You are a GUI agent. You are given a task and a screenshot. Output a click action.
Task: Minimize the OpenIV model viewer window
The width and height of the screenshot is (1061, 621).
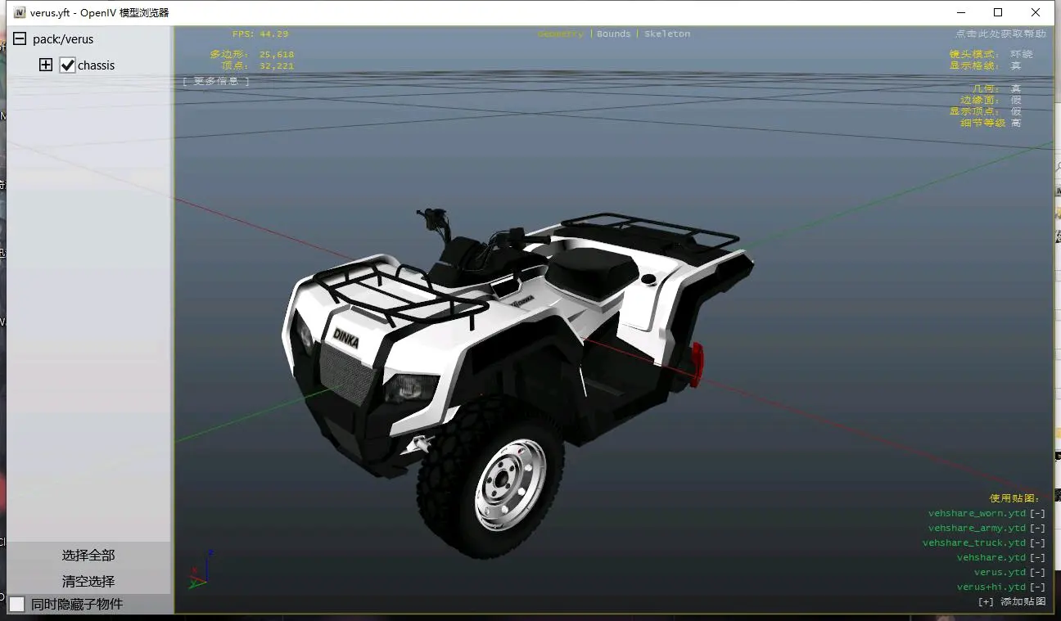click(x=960, y=12)
